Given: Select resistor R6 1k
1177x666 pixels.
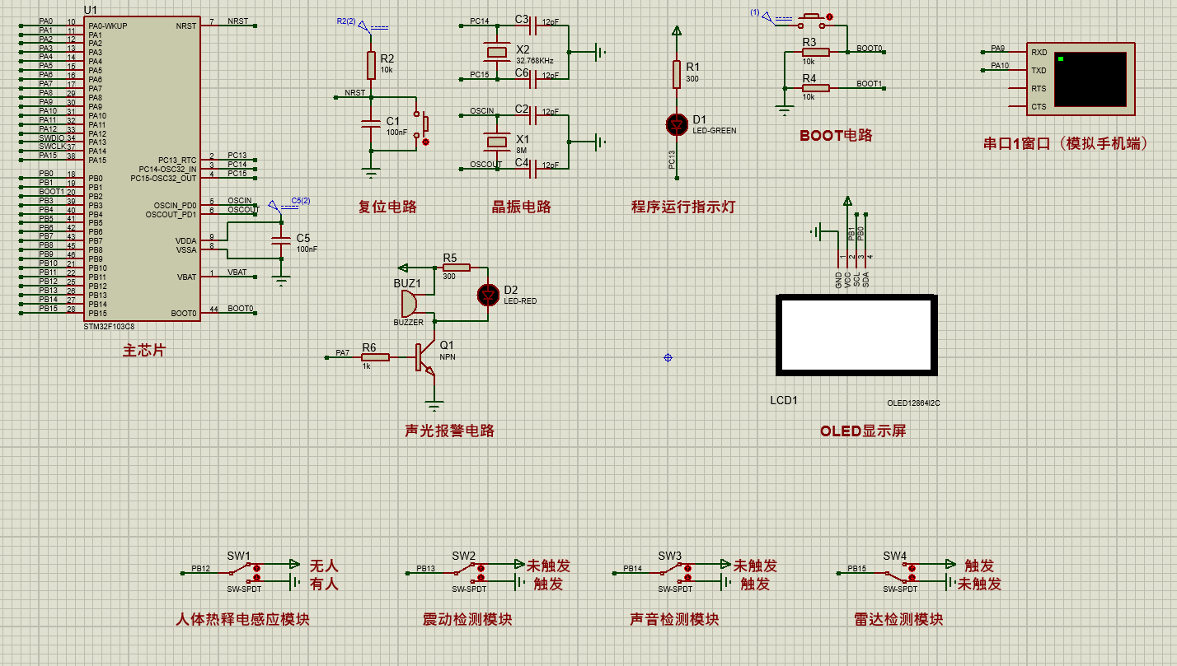Looking at the screenshot, I should tap(375, 357).
